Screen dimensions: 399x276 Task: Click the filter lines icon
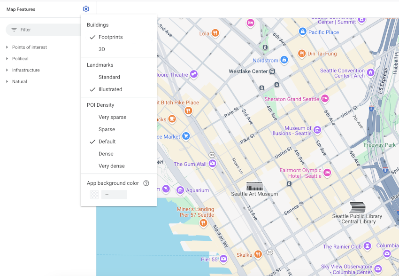tap(14, 30)
